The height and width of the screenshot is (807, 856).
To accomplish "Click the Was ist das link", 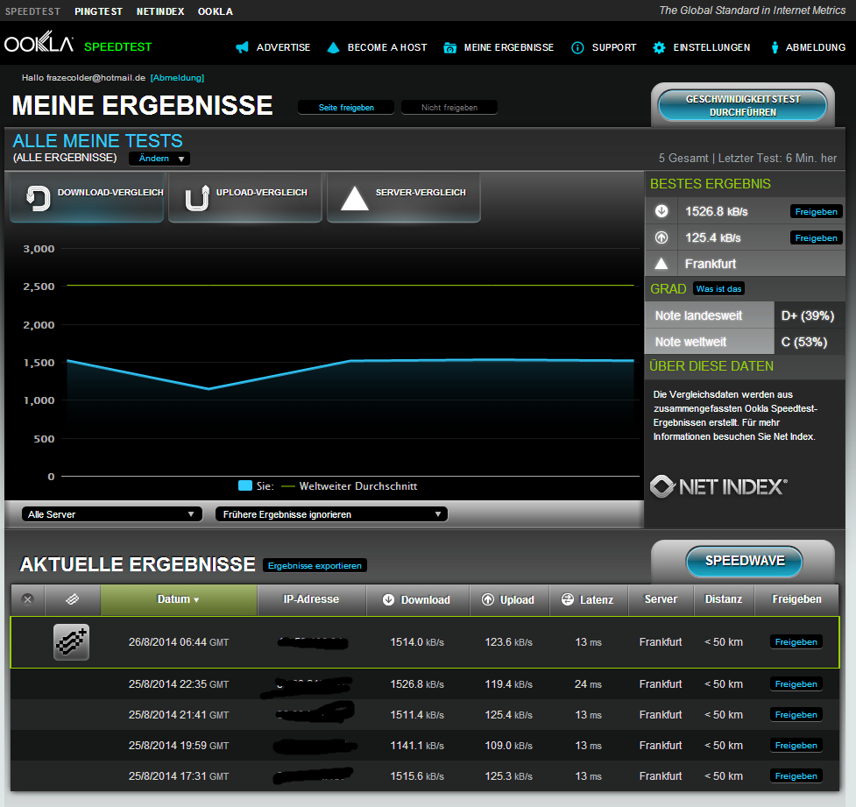I will (718, 289).
